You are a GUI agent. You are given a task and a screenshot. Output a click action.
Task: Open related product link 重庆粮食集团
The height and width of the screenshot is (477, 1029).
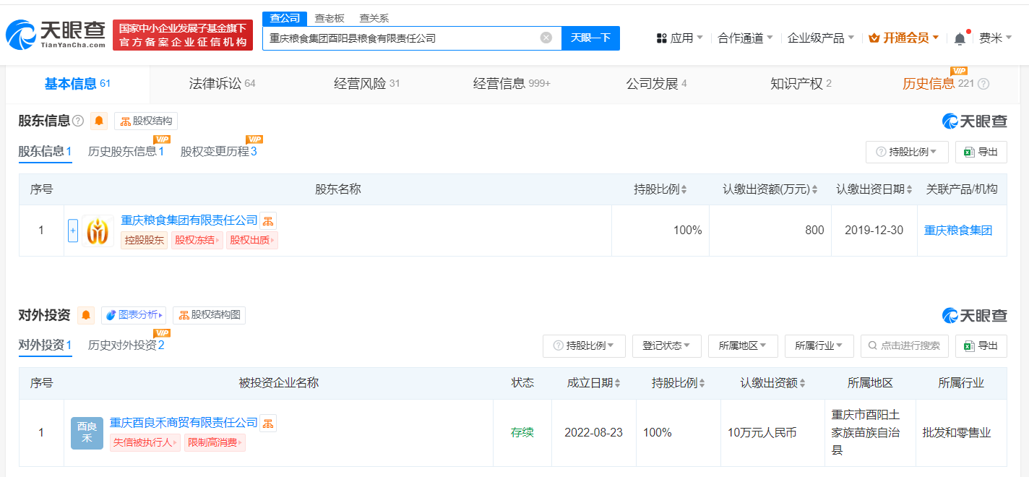click(x=958, y=231)
